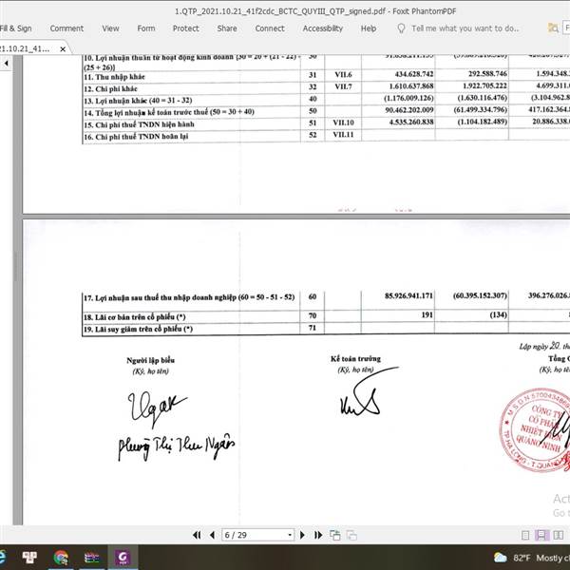Open the Form ribbon tab
The width and height of the screenshot is (570, 570).
(145, 28)
